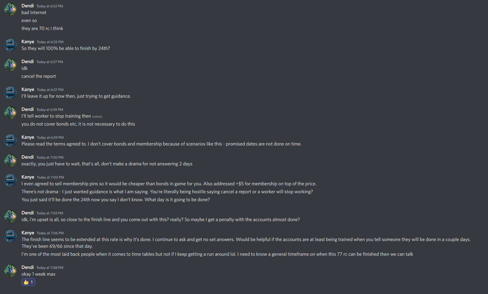Click Kanye username at 6:53 PM
Screen dimensions: 488x294
[28, 42]
